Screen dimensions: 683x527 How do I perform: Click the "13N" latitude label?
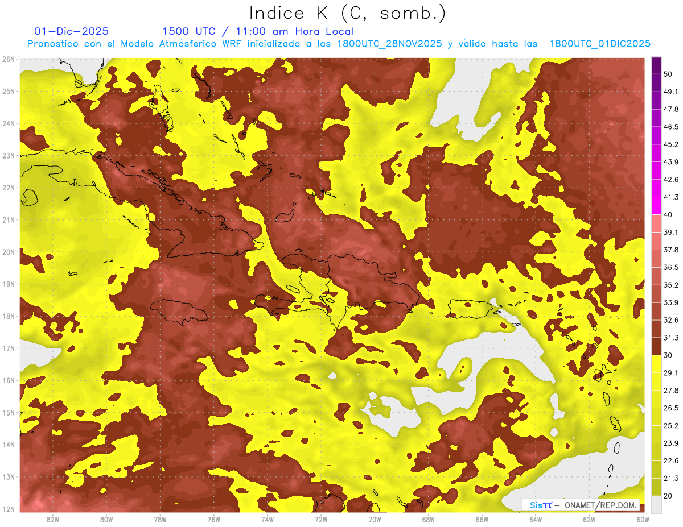pyautogui.click(x=9, y=476)
